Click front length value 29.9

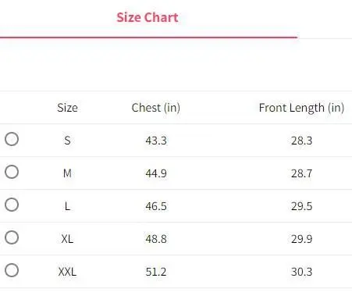tap(301, 239)
